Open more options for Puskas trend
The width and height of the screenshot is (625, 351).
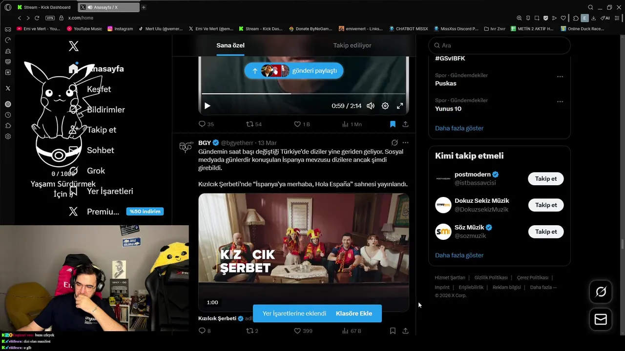(560, 77)
